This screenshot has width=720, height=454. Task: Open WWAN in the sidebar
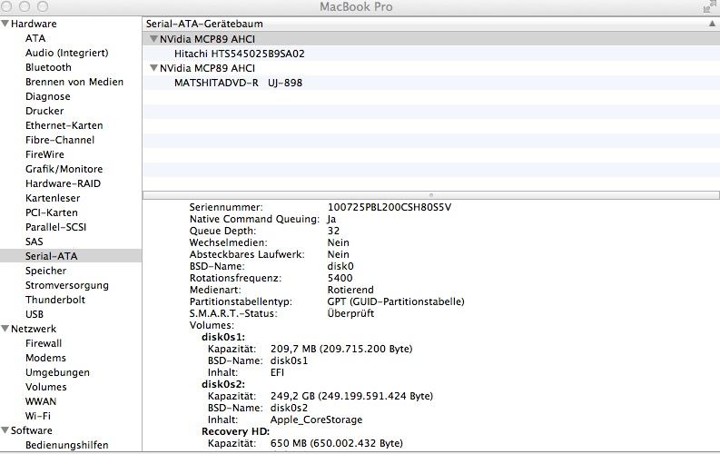coord(41,401)
